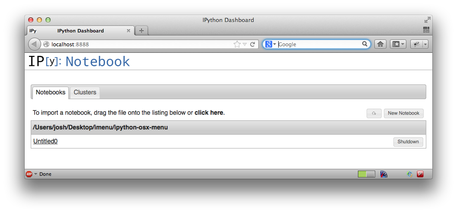This screenshot has height=213, width=457.
Task: Switch to the Notebooks tab
Action: (51, 92)
